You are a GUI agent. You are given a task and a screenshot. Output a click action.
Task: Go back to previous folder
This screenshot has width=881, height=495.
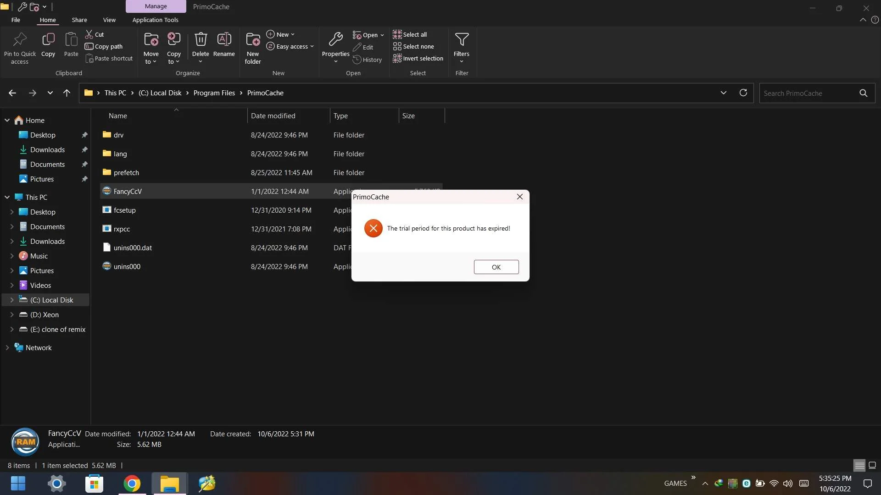click(12, 93)
